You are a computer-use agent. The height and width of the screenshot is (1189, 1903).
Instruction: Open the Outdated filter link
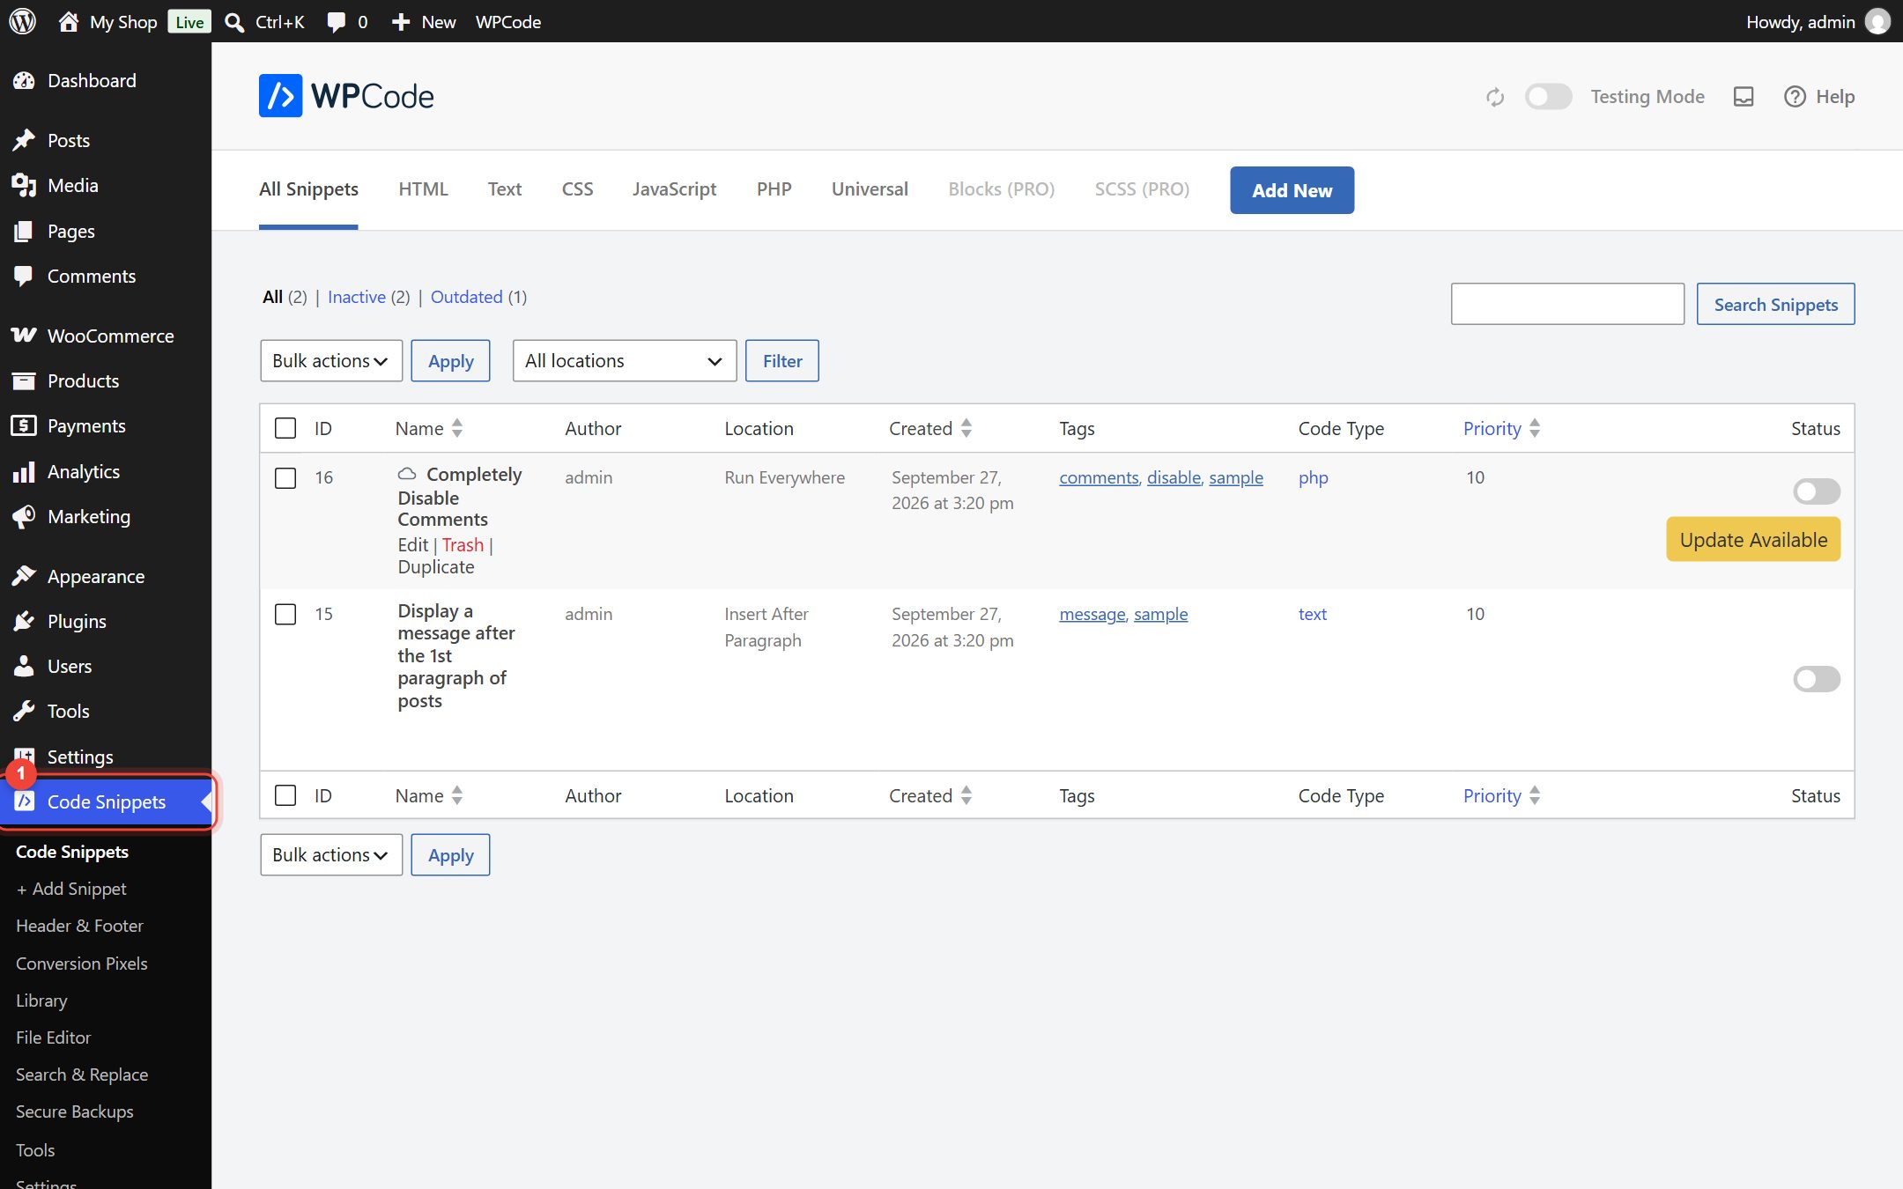point(466,297)
